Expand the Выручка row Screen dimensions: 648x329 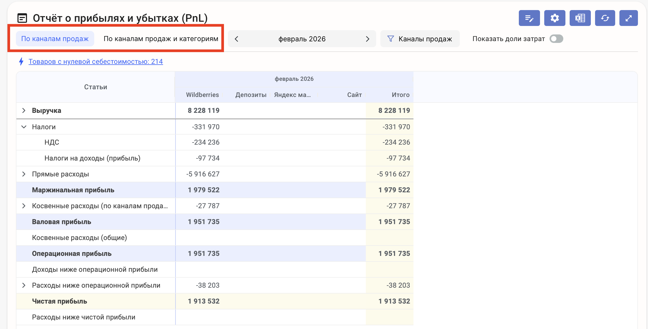pyautogui.click(x=24, y=110)
